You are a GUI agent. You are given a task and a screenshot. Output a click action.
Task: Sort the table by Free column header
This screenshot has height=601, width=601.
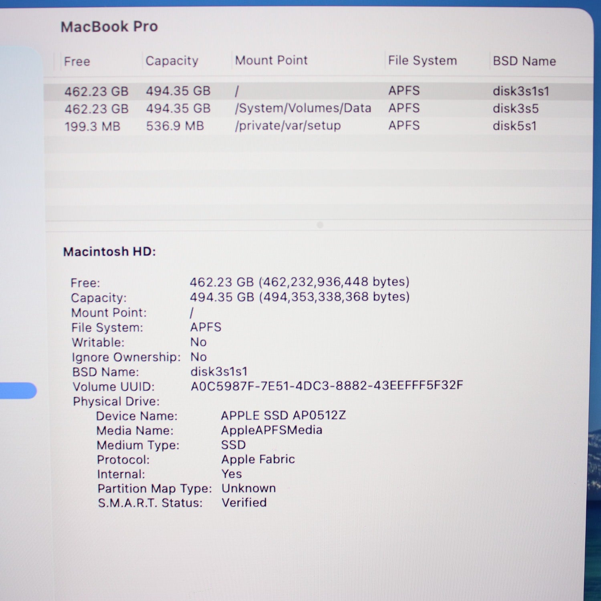[77, 61]
